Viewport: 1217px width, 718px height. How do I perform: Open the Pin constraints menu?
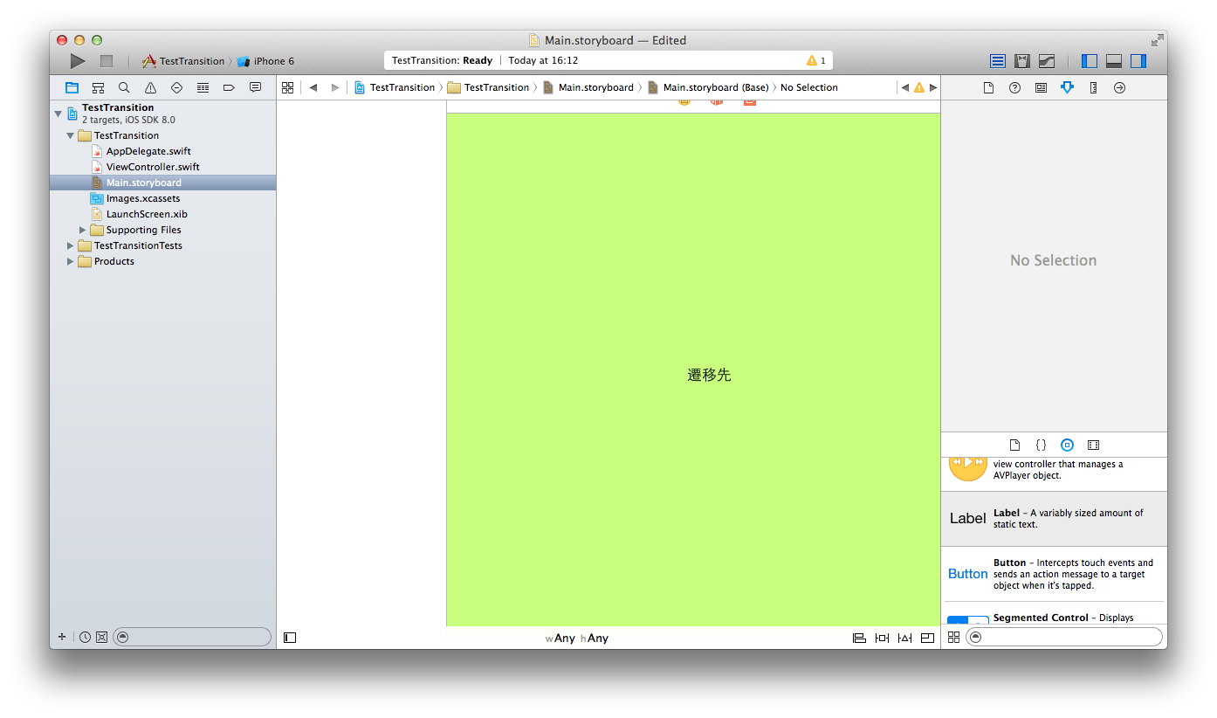[882, 638]
